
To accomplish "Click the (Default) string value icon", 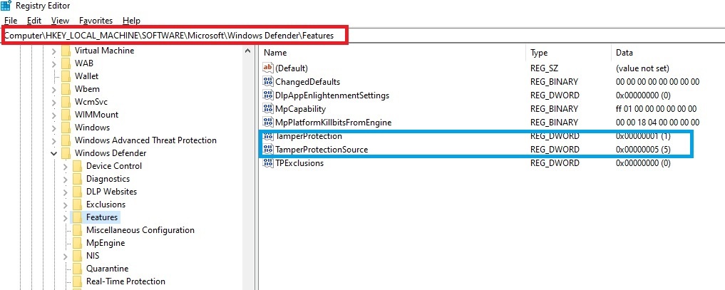I will [x=268, y=68].
